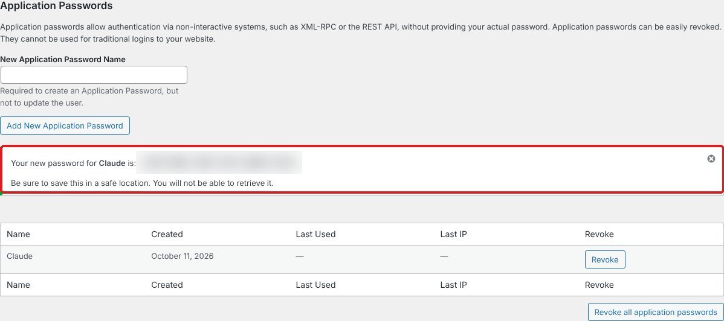Select the blurred new password value

(x=220, y=162)
